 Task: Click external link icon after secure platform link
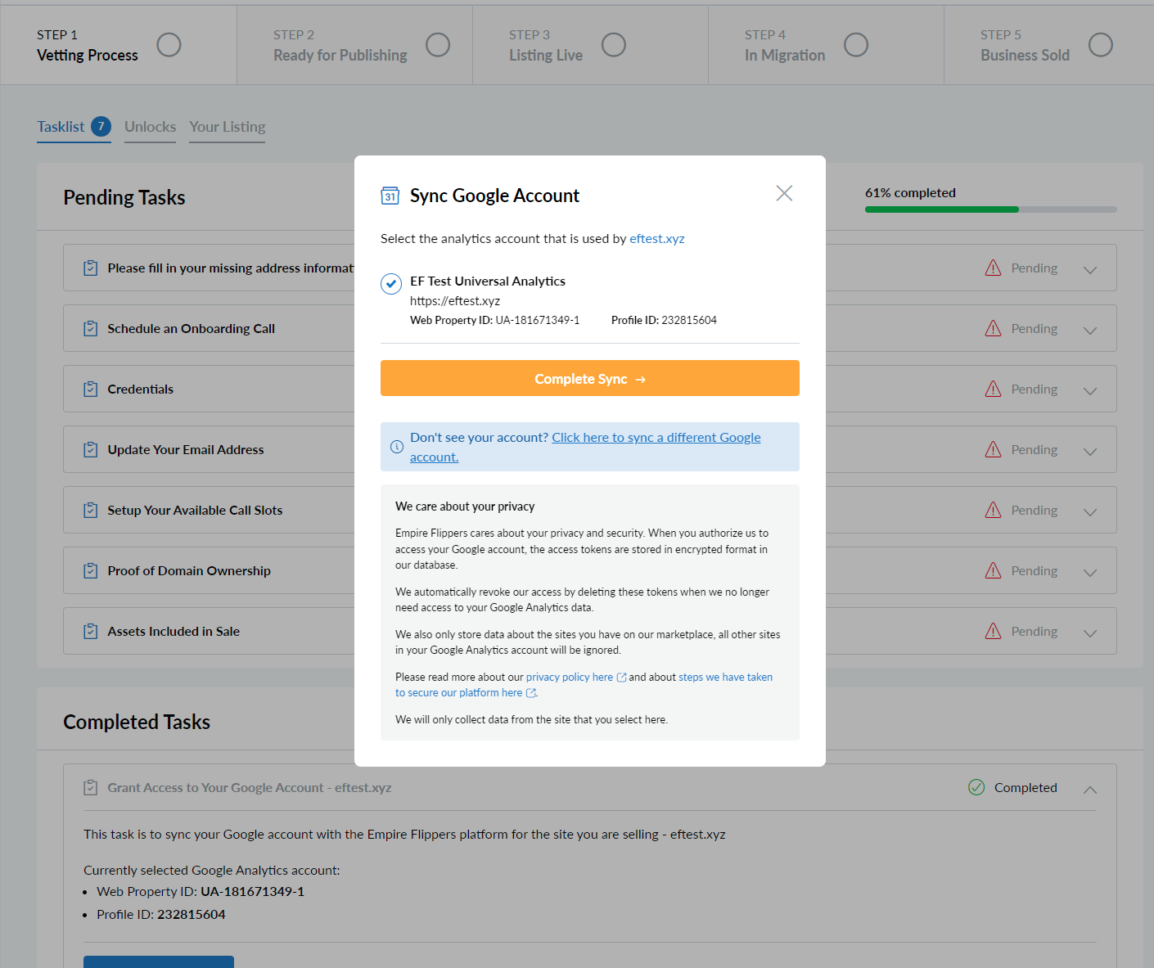pos(530,693)
